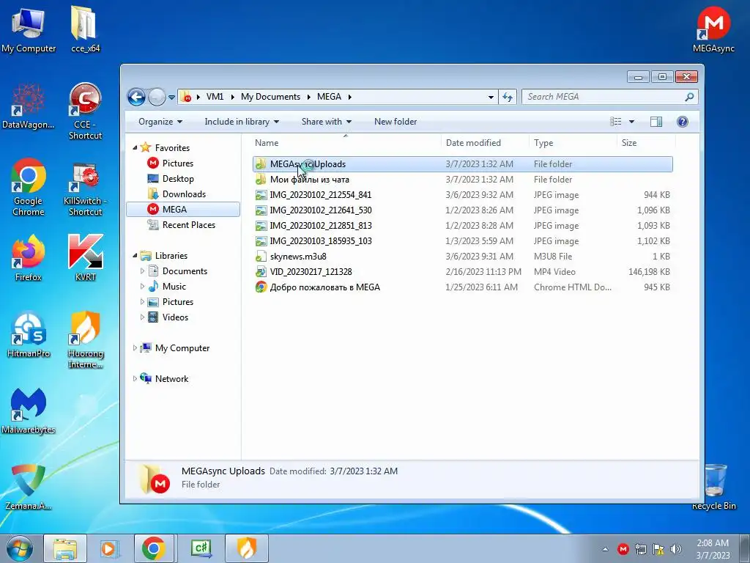Viewport: 750px width, 563px height.
Task: Select the Zemana AntiMalware desktop icon
Action: 29,487
